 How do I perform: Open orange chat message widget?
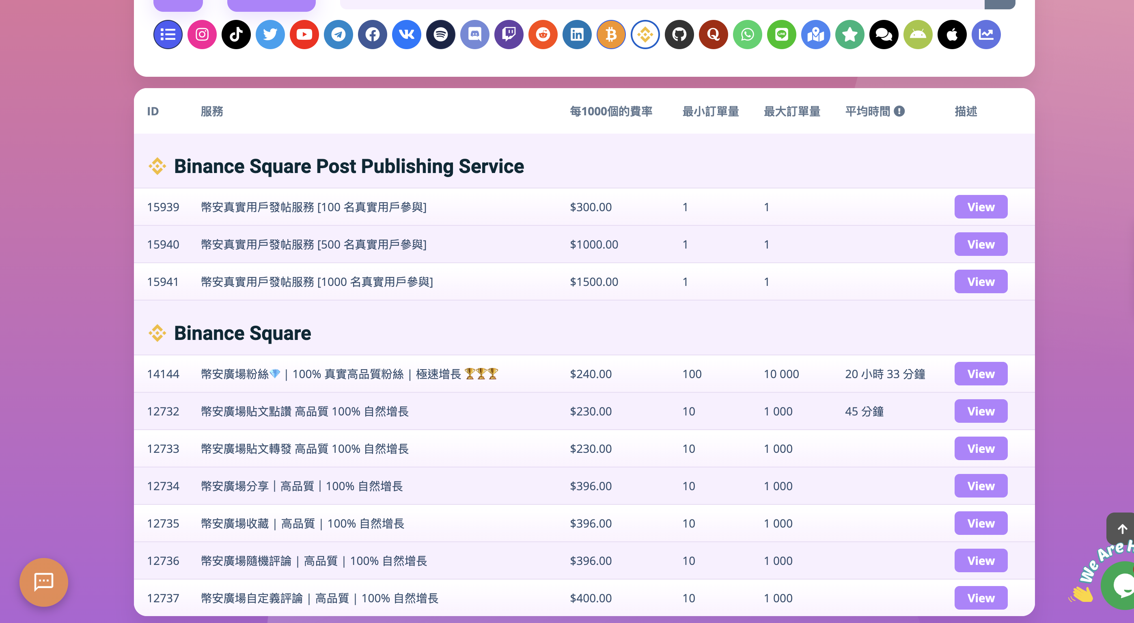click(43, 582)
